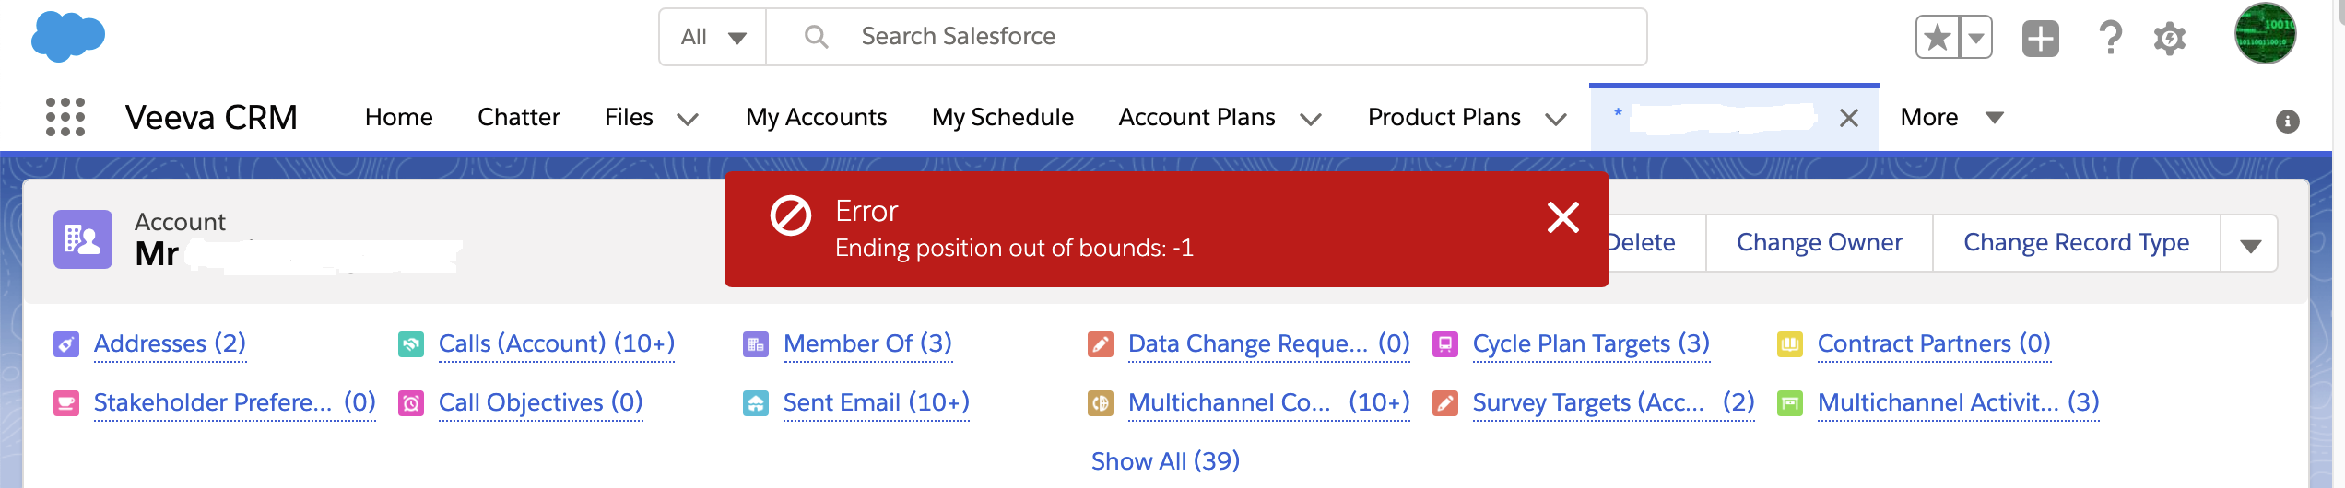Open the All search scope dropdown
Image resolution: width=2345 pixels, height=488 pixels.
[713, 37]
